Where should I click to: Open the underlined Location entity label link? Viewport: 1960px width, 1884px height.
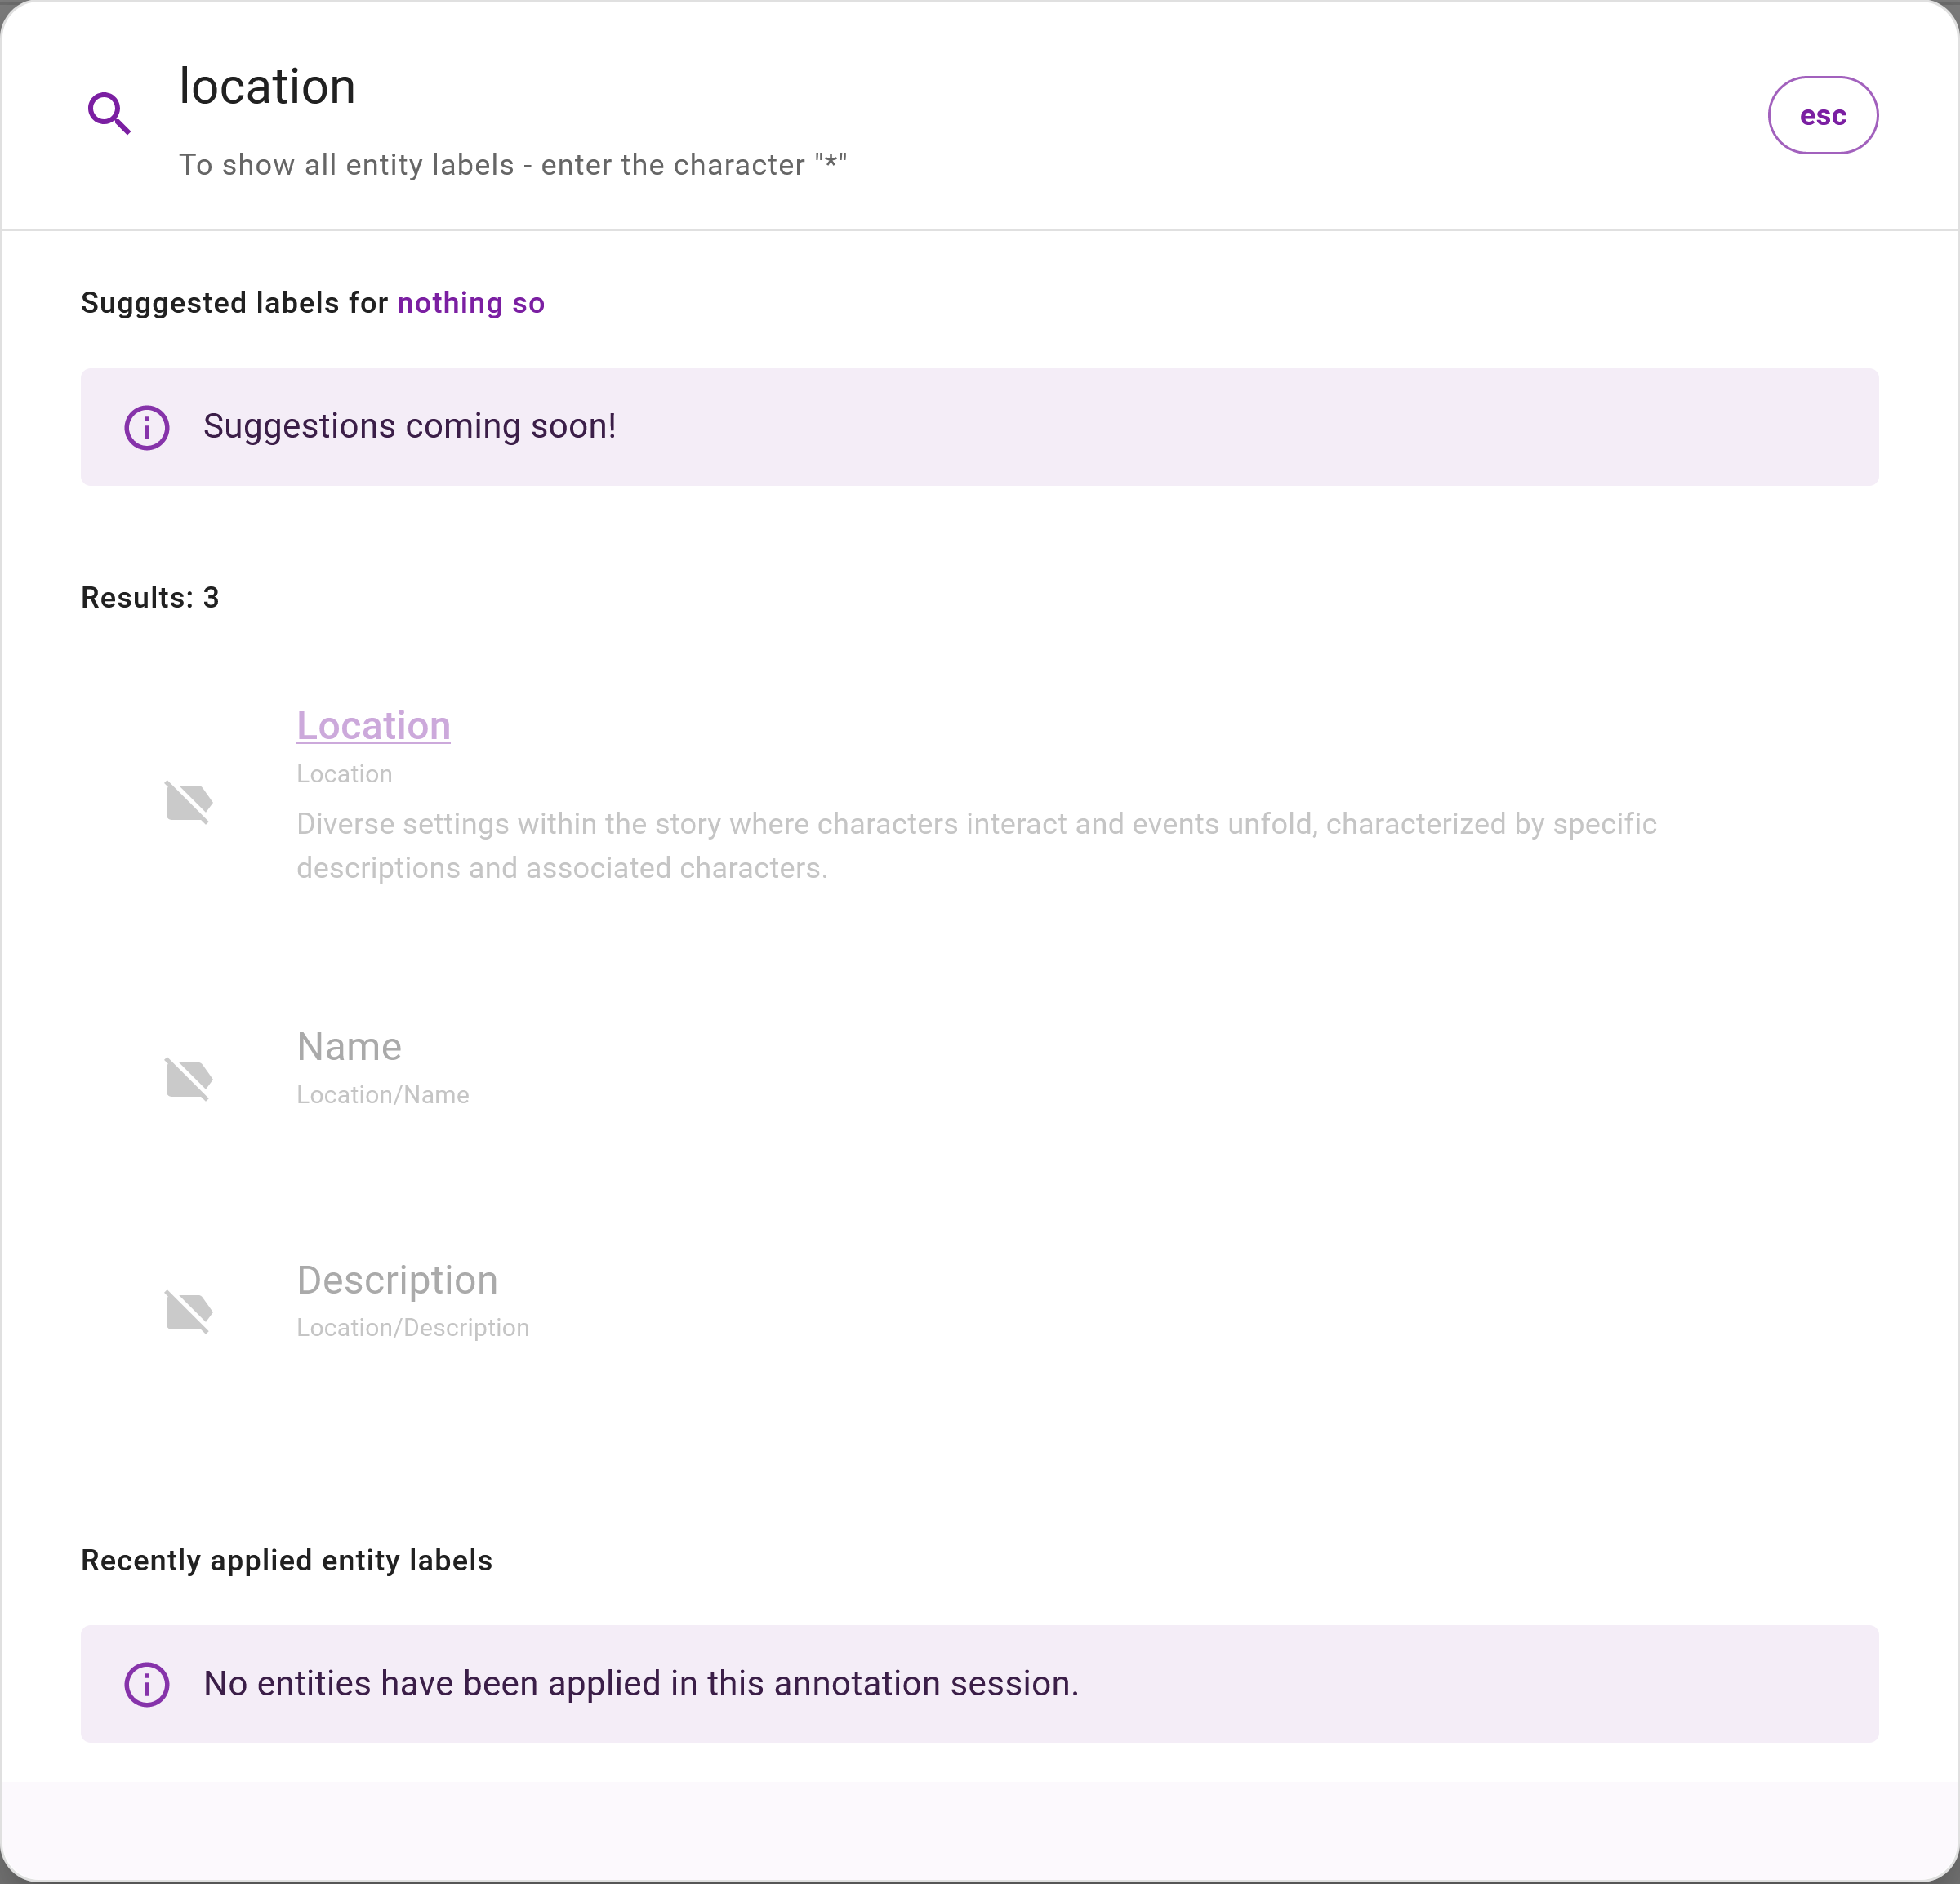click(x=373, y=726)
